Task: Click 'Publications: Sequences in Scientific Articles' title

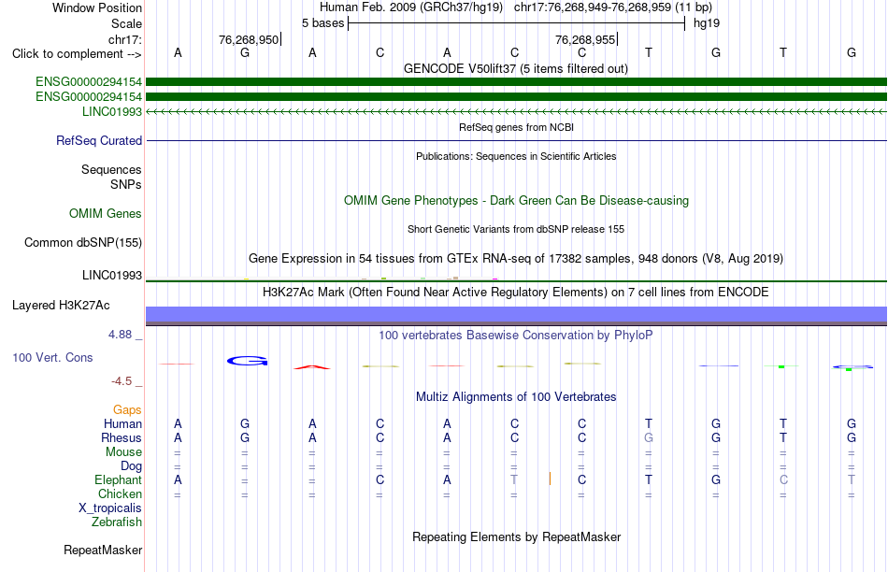Action: tap(516, 156)
